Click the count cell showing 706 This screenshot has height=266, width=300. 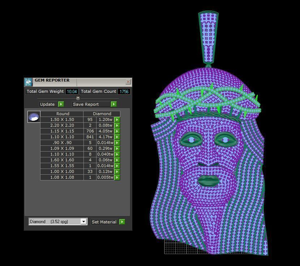point(90,131)
